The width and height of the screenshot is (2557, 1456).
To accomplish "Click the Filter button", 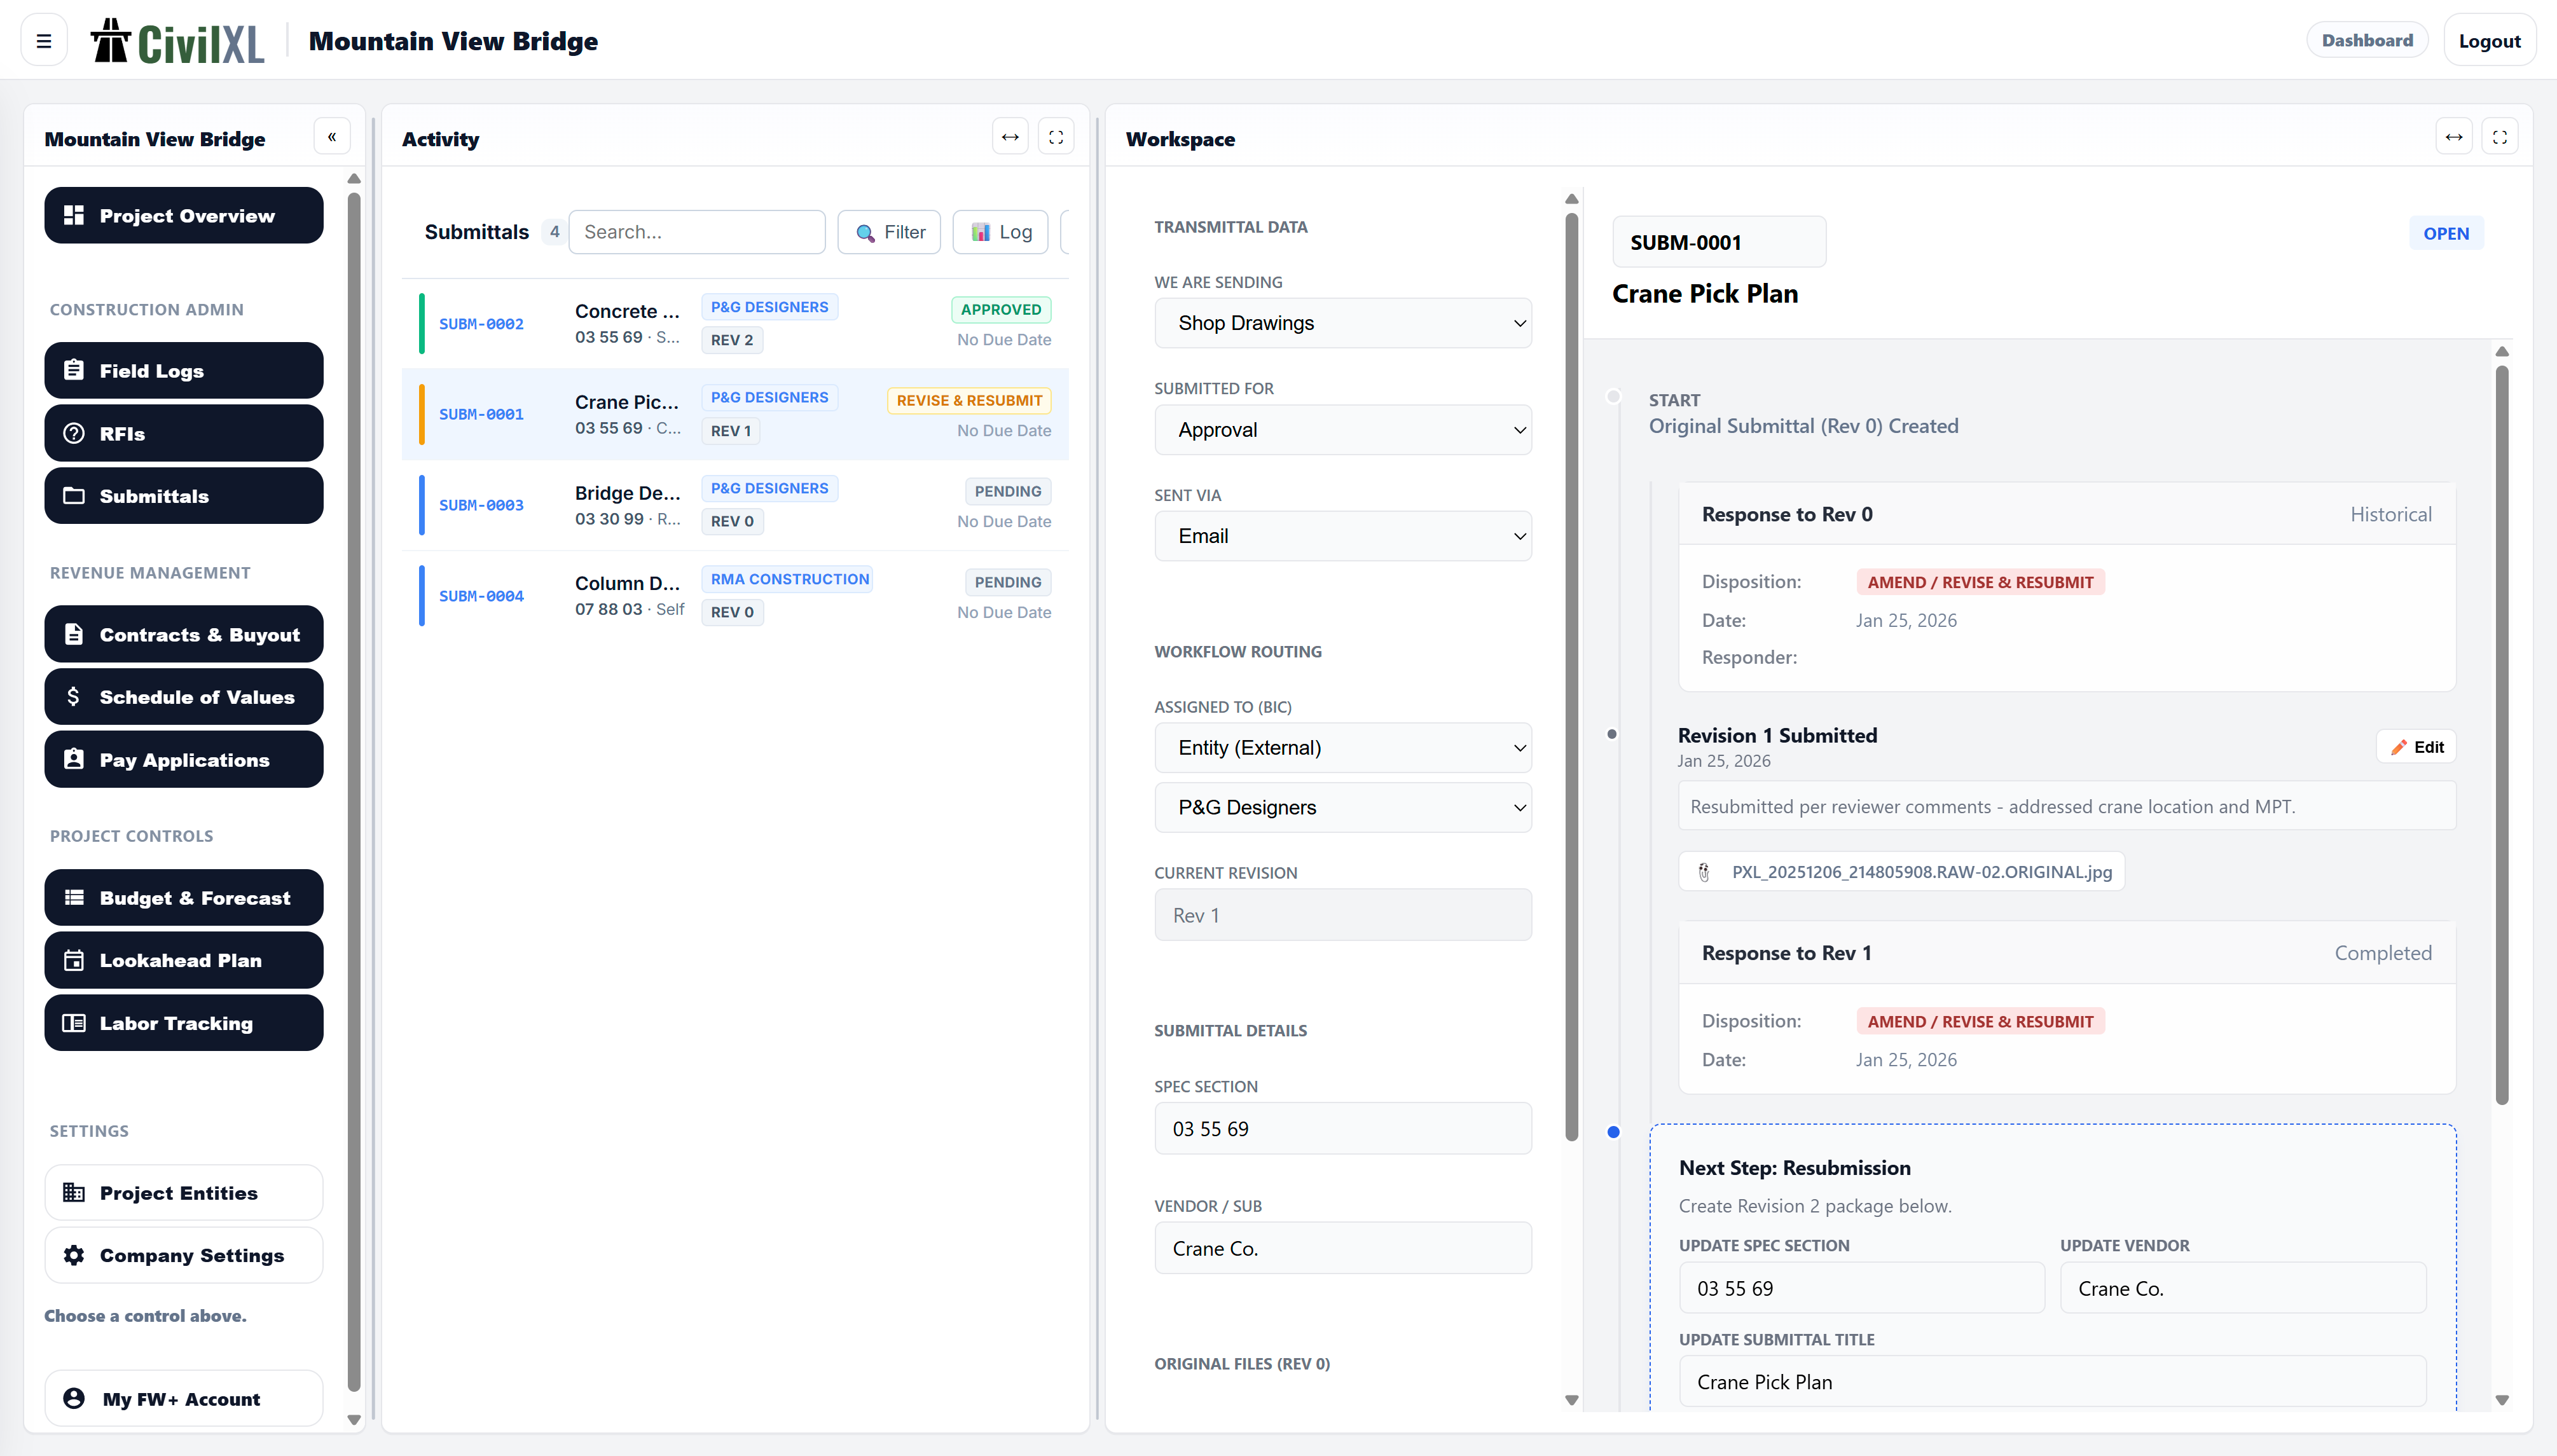I will coord(889,232).
